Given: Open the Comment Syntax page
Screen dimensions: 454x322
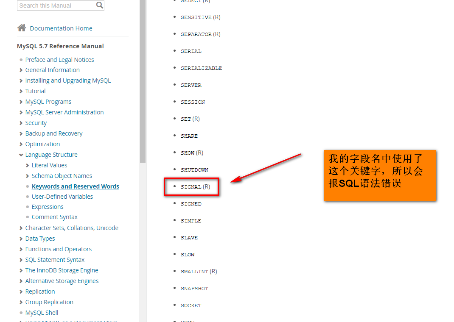Looking at the screenshot, I should pos(54,217).
